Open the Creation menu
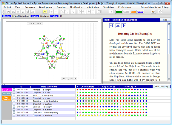172x125 pixels. tap(61, 7)
